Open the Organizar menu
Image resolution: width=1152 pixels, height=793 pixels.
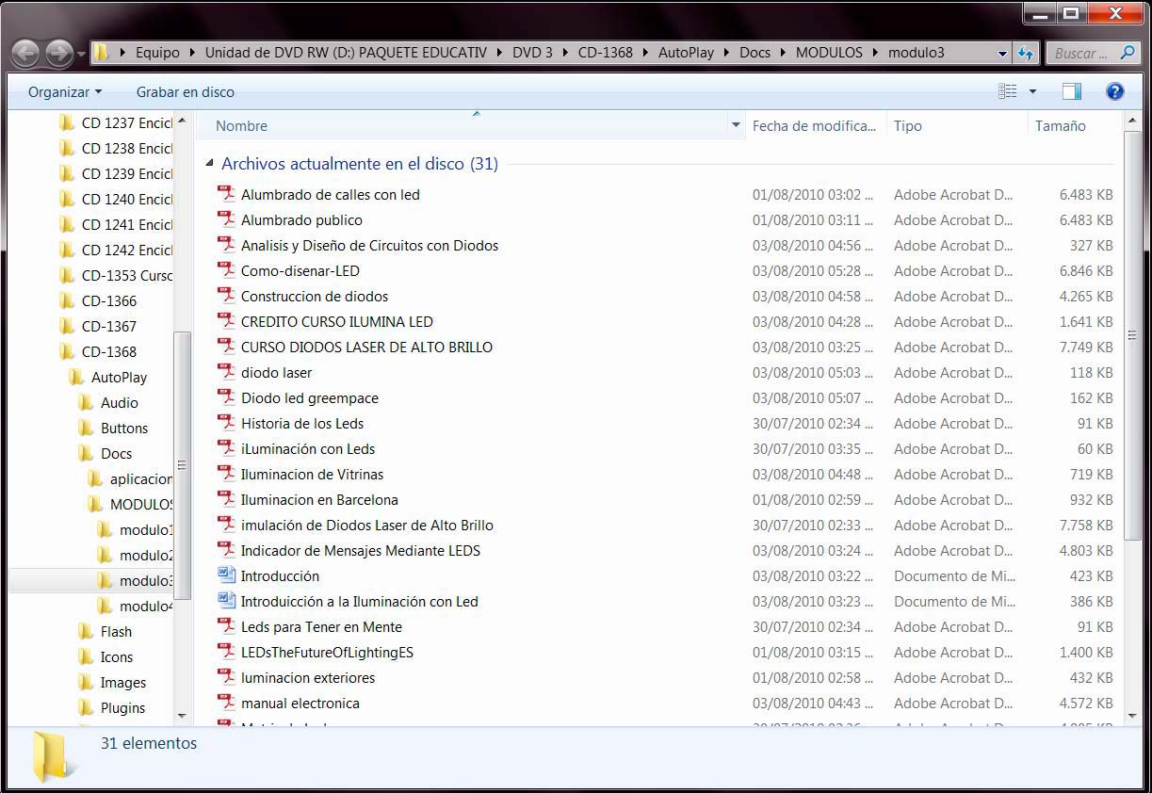pyautogui.click(x=65, y=91)
